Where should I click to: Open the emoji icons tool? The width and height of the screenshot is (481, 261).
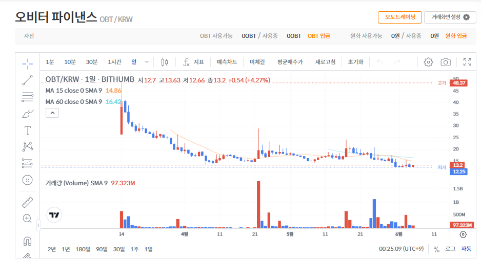(28, 180)
